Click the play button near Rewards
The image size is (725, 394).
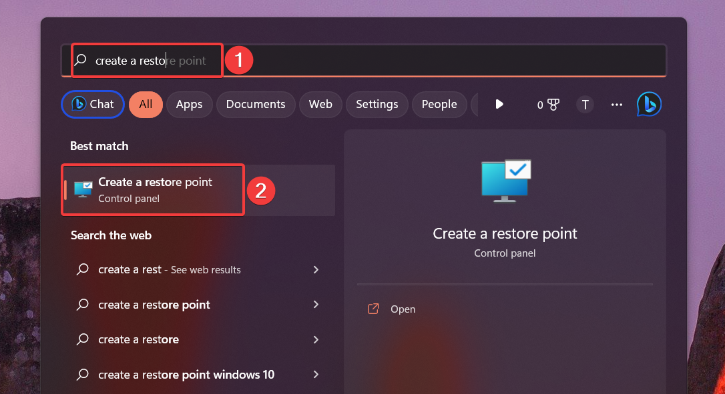coord(499,104)
